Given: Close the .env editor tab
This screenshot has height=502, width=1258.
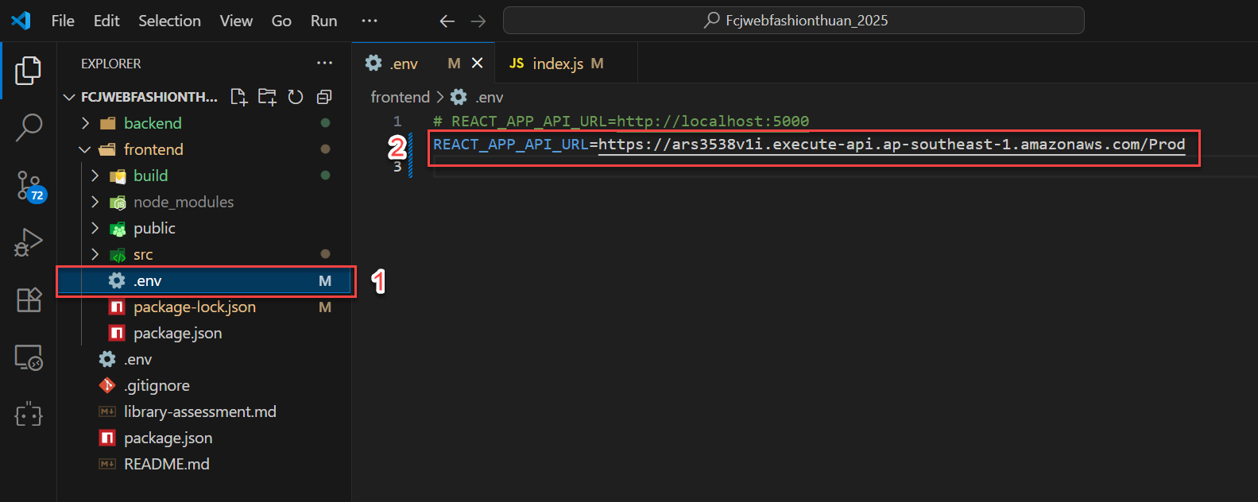Looking at the screenshot, I should [x=478, y=63].
